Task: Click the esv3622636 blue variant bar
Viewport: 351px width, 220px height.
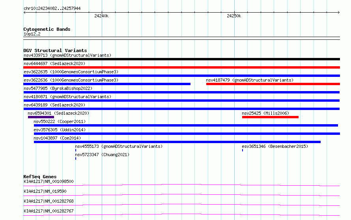Action: click(x=107, y=84)
